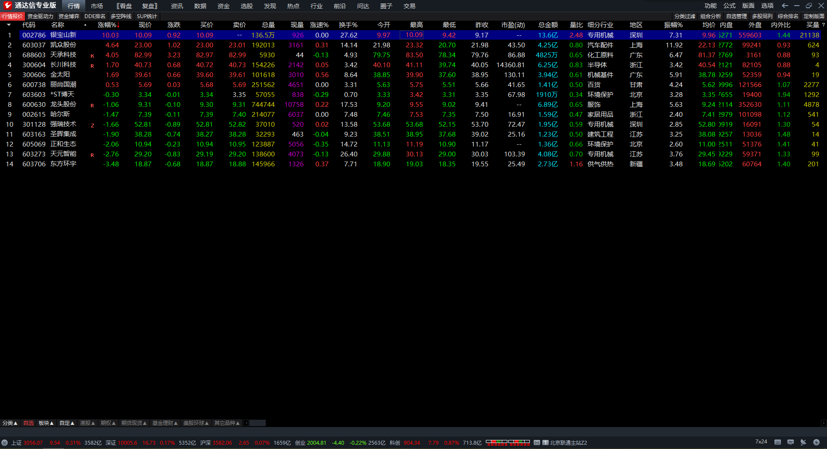Click the keyboard icon in status bar
Screen dimensions: 827x449
(x=777, y=442)
